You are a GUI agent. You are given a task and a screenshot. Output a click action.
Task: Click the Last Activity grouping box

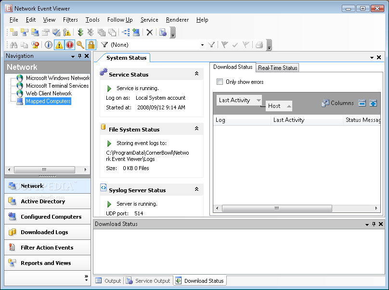point(239,100)
